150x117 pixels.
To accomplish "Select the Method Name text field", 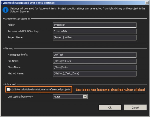I will point(94,73).
